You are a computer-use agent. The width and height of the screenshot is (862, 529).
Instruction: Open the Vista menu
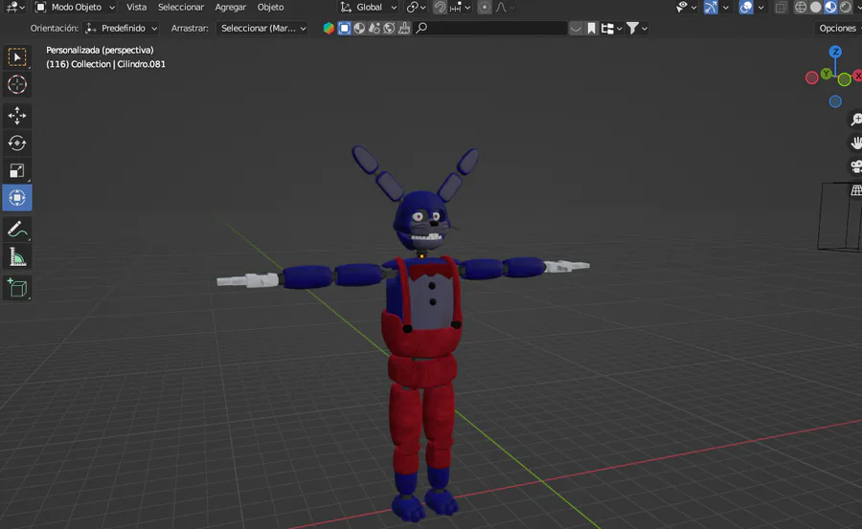pyautogui.click(x=136, y=7)
